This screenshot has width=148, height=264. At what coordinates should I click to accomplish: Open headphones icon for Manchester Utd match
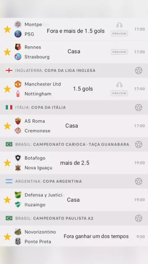tap(119, 85)
